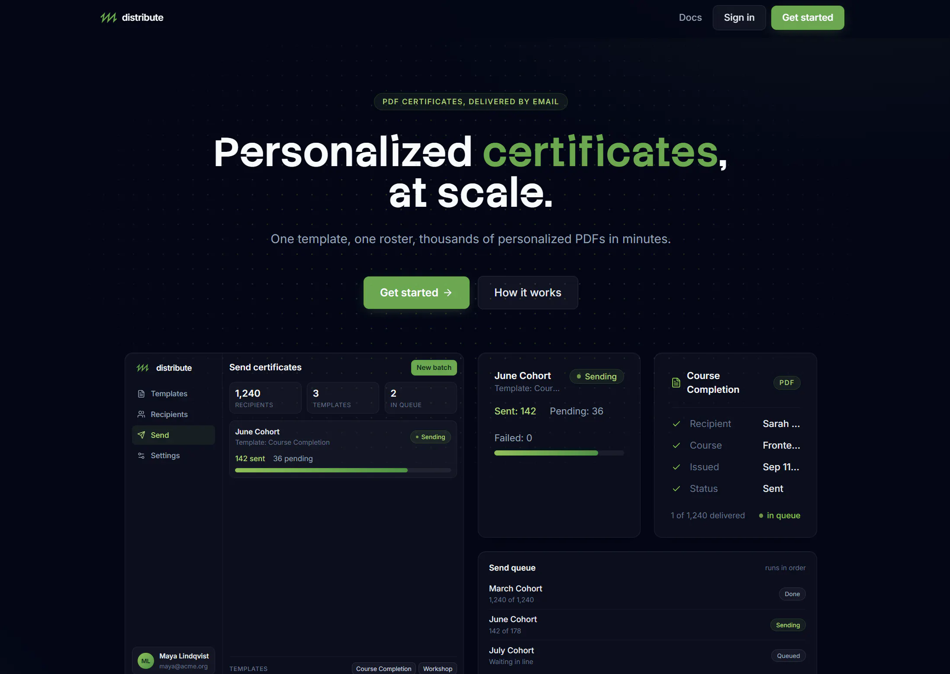950x674 pixels.
Task: Click the checkmark beside Course row
Action: point(676,446)
